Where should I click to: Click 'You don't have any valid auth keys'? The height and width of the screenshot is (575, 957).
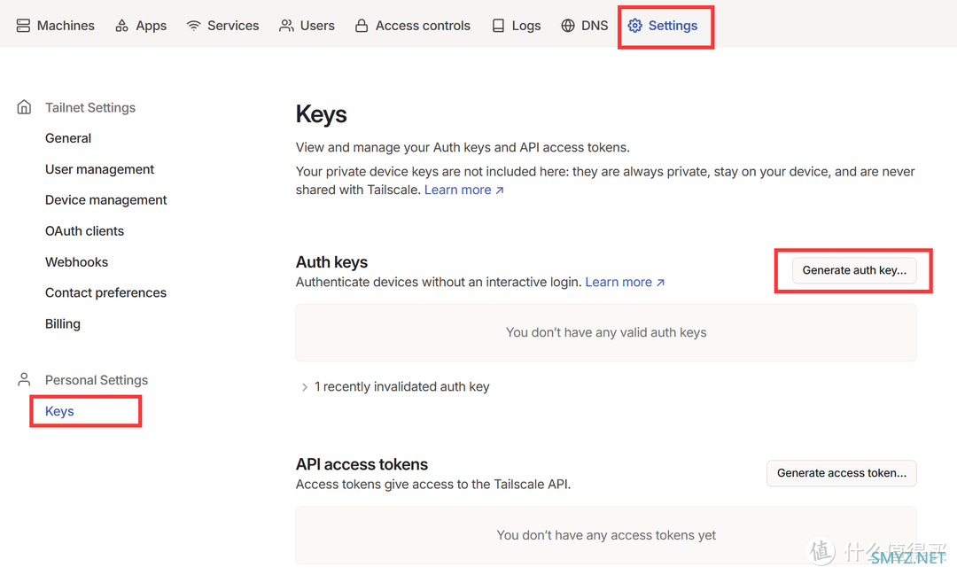(x=606, y=332)
